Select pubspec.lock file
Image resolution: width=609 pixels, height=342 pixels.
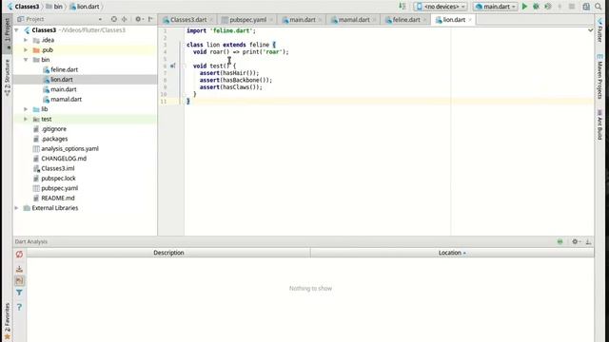58,179
